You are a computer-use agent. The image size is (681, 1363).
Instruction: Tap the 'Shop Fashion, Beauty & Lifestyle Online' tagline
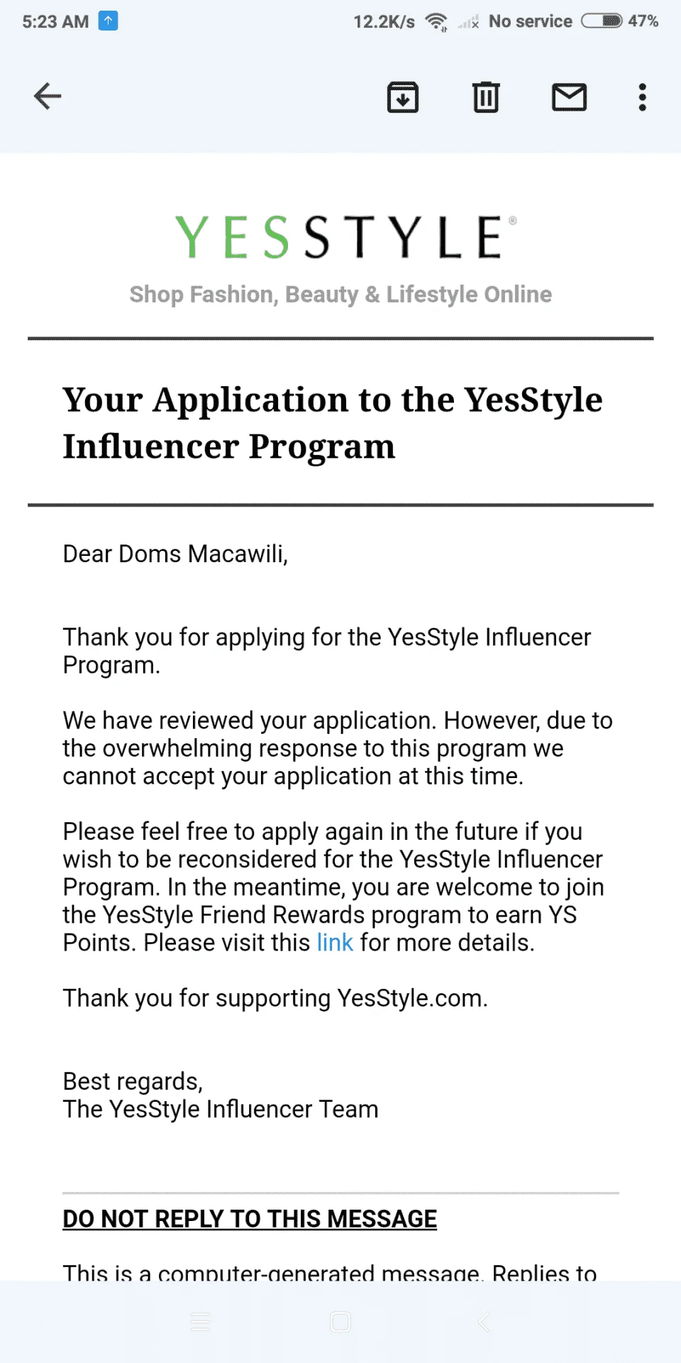click(340, 295)
